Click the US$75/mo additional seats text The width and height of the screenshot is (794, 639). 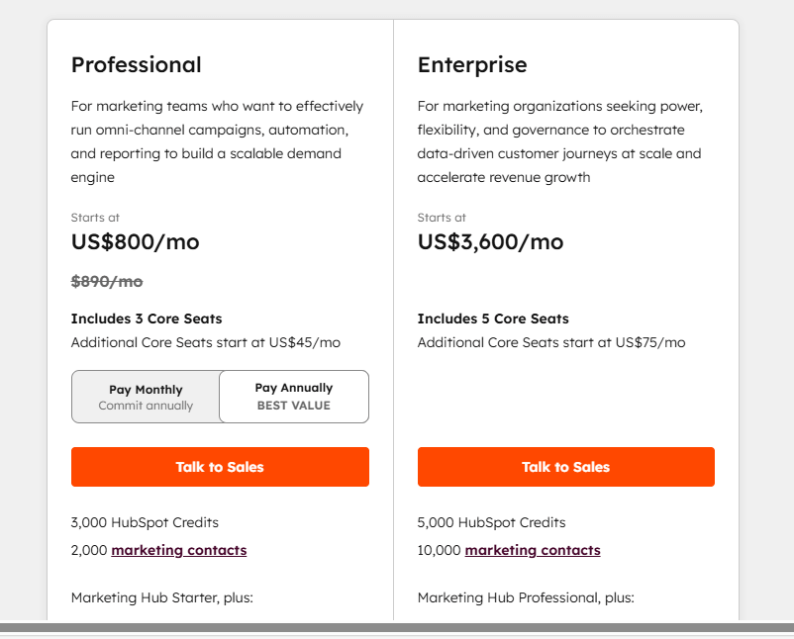tap(650, 343)
